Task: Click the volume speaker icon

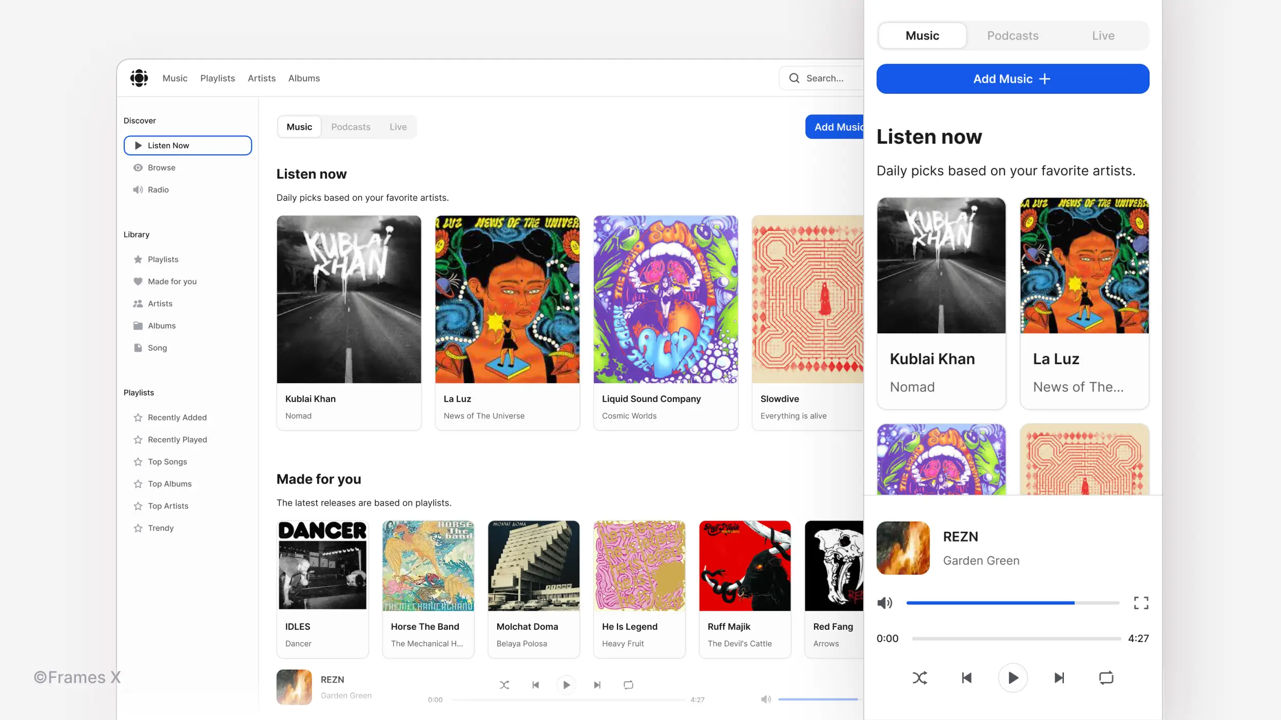Action: click(x=884, y=603)
